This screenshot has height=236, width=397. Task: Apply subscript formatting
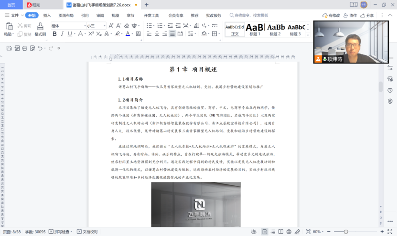99,33
